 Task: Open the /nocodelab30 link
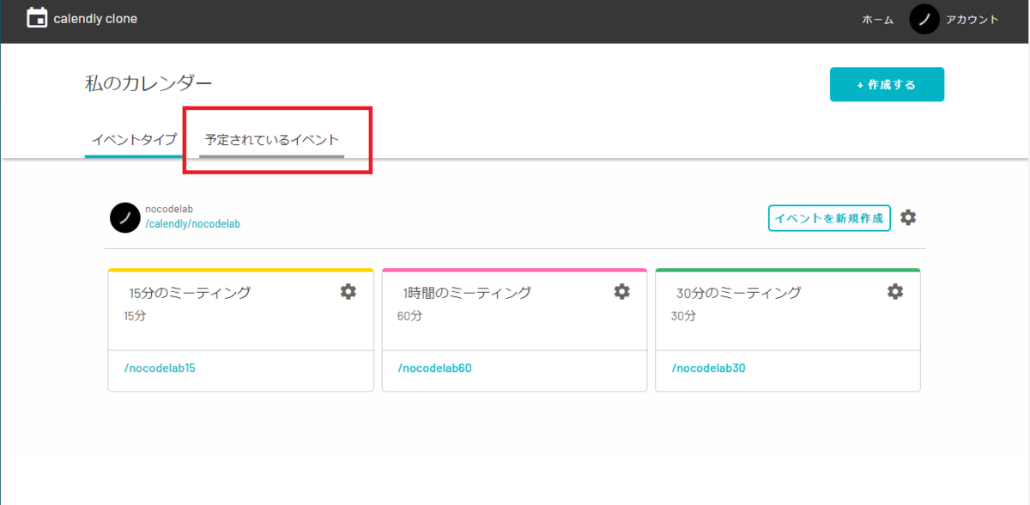(x=709, y=368)
